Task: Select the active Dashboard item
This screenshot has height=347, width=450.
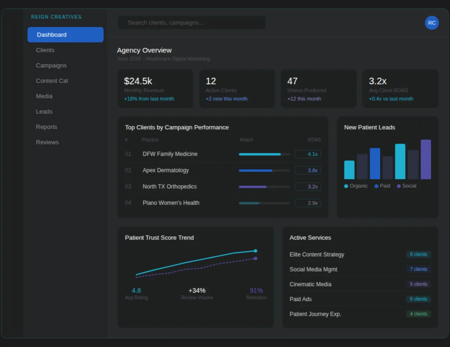Action: (65, 35)
